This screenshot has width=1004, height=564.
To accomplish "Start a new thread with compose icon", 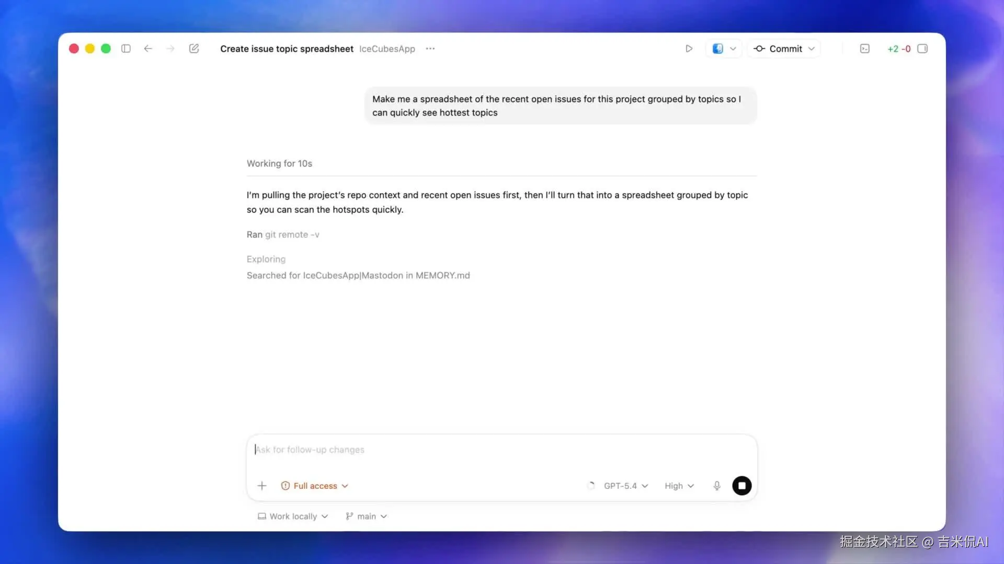I will pos(194,49).
